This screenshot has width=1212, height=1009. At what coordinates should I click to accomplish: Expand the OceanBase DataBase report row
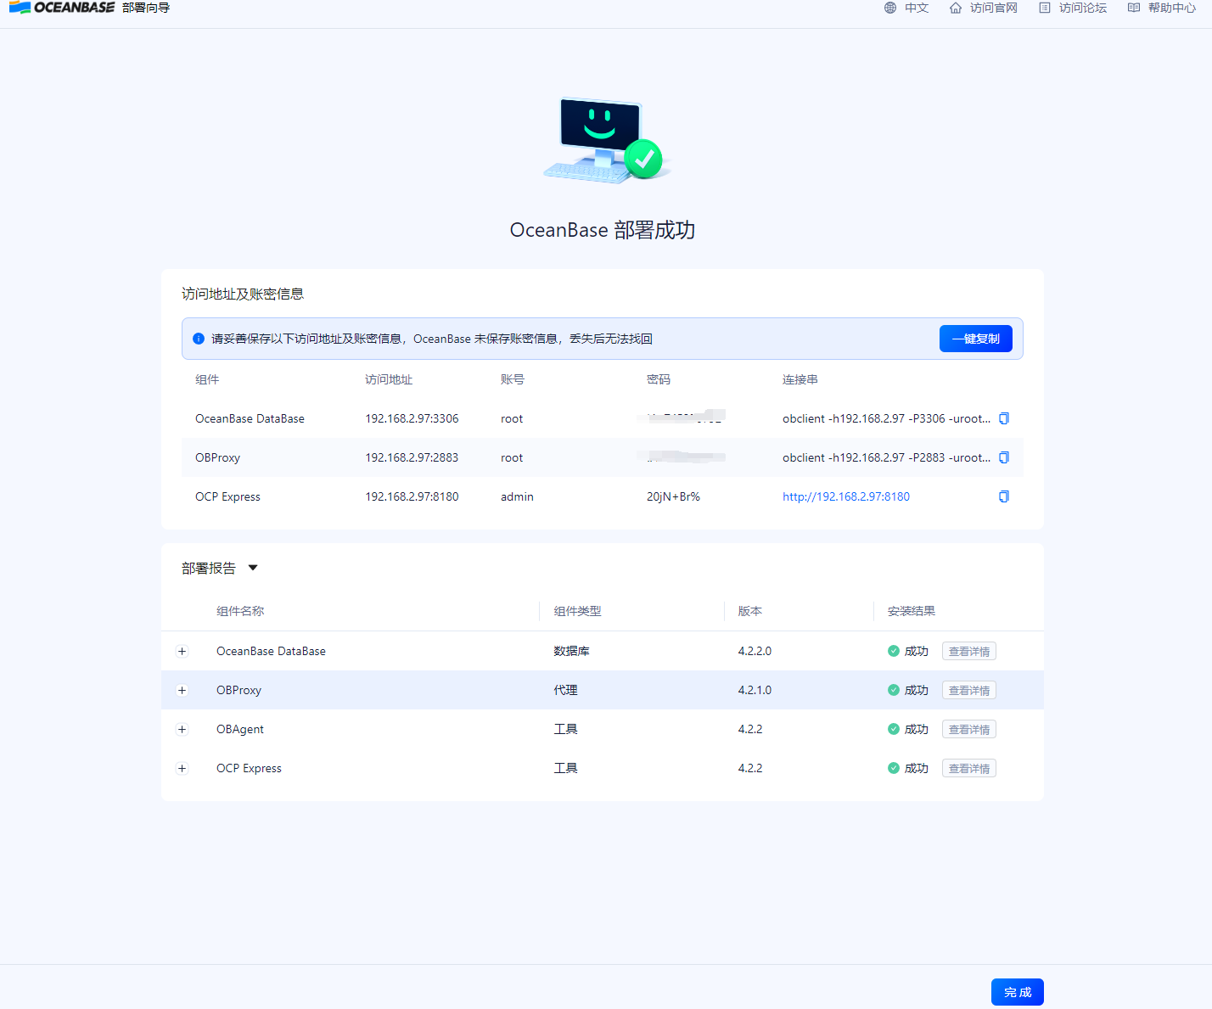[x=182, y=651]
